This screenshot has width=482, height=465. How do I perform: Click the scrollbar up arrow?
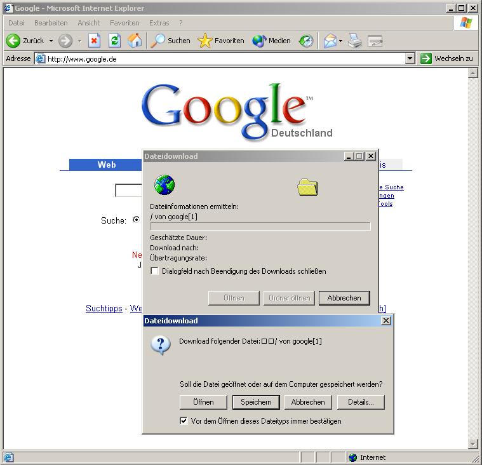pyautogui.click(x=472, y=73)
